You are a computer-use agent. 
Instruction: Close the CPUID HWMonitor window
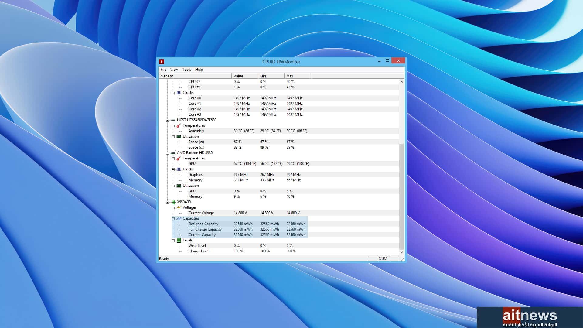pyautogui.click(x=398, y=61)
